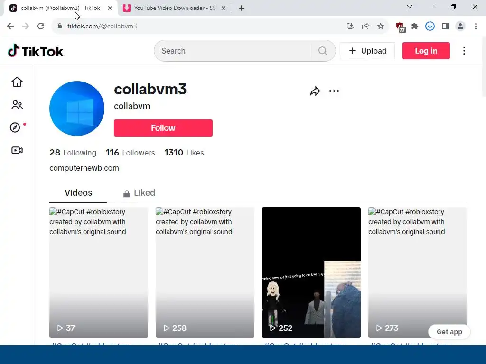Toggle the browser side panel icon
The height and width of the screenshot is (364, 486).
(x=445, y=27)
